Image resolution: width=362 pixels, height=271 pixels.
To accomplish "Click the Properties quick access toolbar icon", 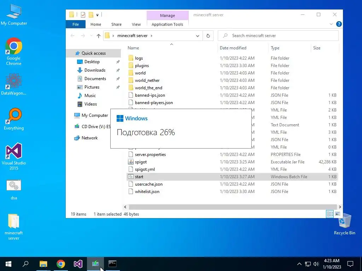I will [83, 15].
